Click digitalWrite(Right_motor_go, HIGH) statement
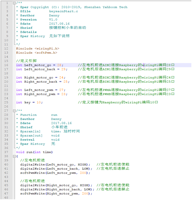Image resolution: width=192 pixels, height=200 pixels. point(56,185)
